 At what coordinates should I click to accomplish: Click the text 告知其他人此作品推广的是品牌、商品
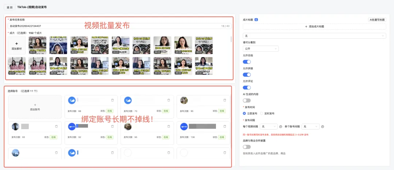264,153
